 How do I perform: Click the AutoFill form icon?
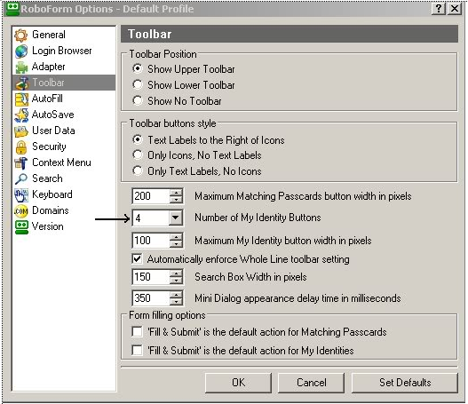pyautogui.click(x=21, y=99)
